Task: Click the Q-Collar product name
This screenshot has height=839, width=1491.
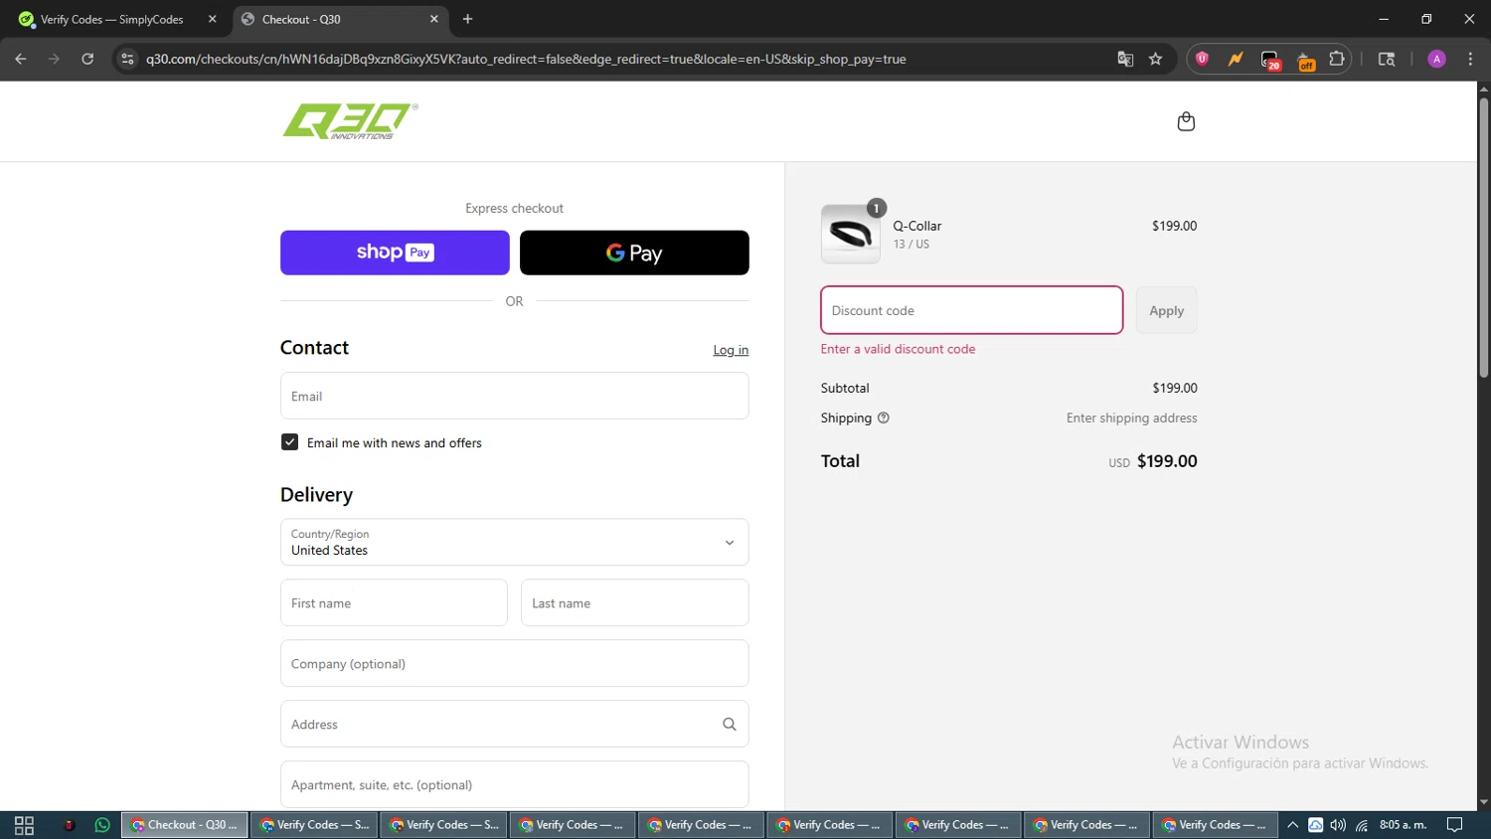Action: pos(916,226)
